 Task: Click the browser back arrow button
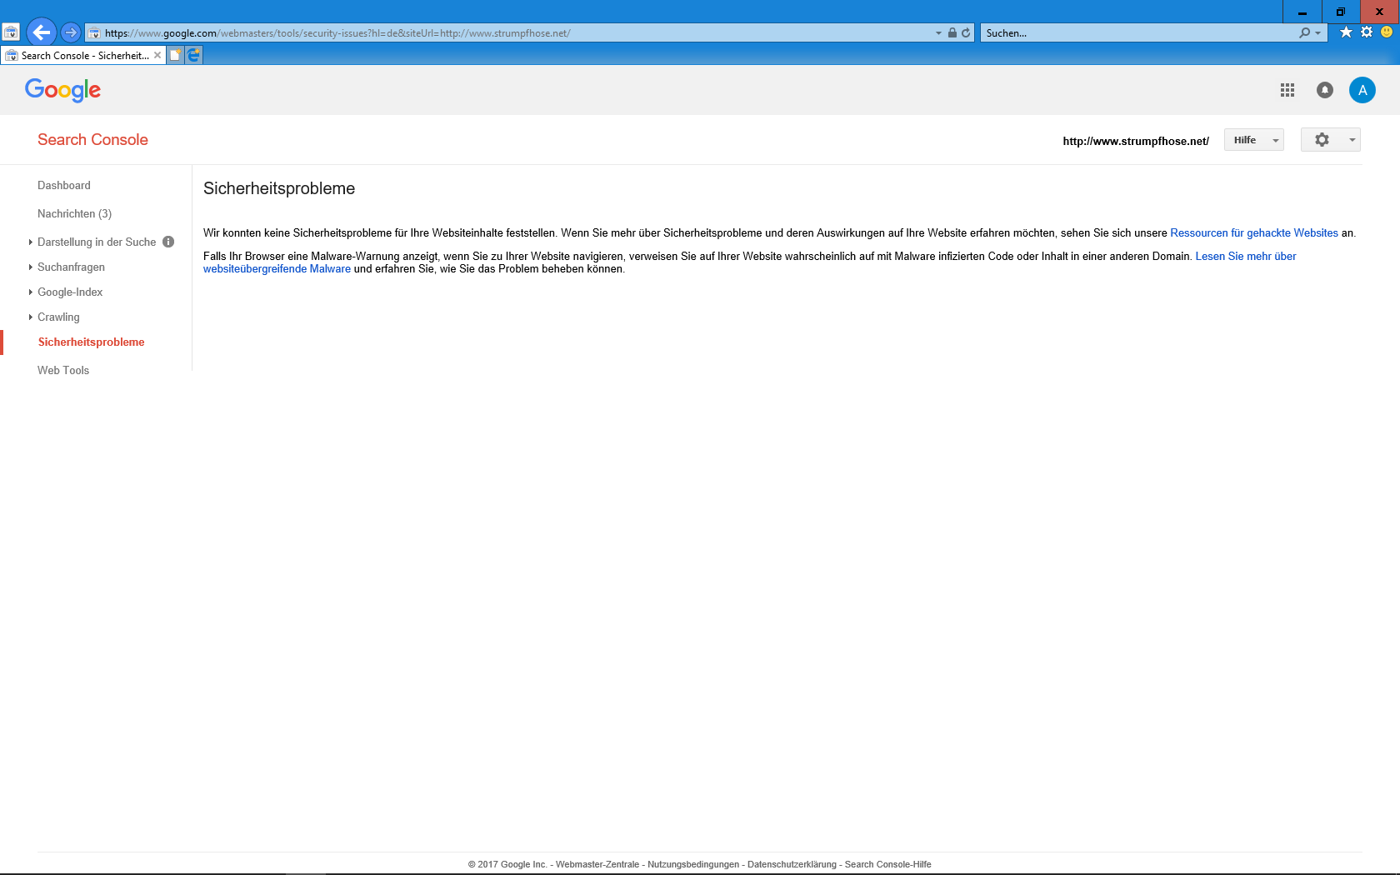[41, 32]
